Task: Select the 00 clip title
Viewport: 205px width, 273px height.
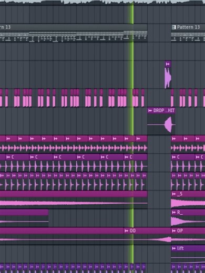Action: [132, 231]
